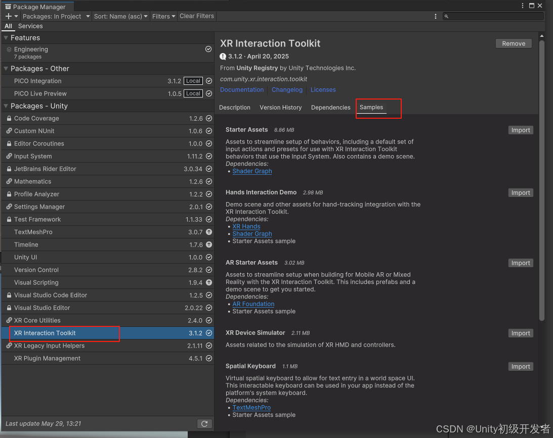Screen dimensions: 553x438
Task: Open the AR Foundation dependency link
Action: pos(253,304)
